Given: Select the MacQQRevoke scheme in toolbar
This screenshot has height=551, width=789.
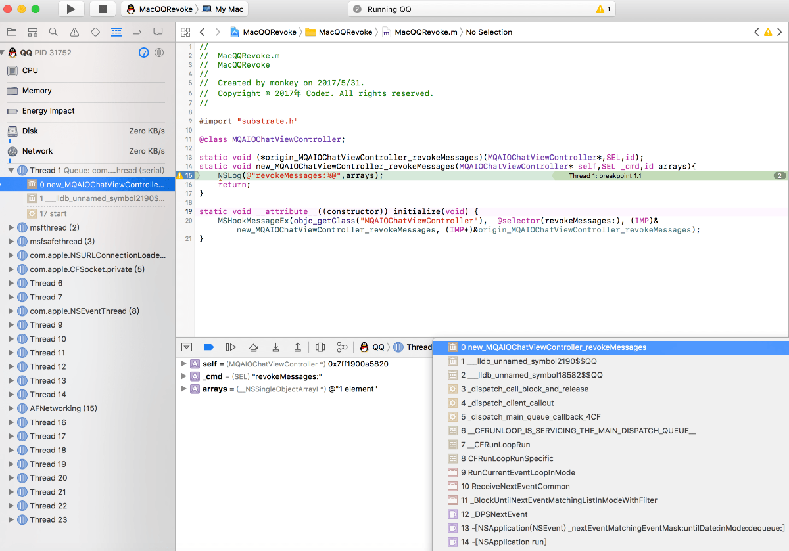Looking at the screenshot, I should [165, 9].
